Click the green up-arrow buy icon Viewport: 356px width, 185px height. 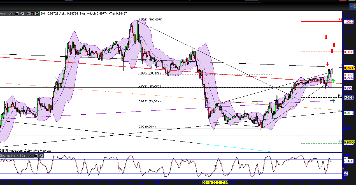click(37, 13)
